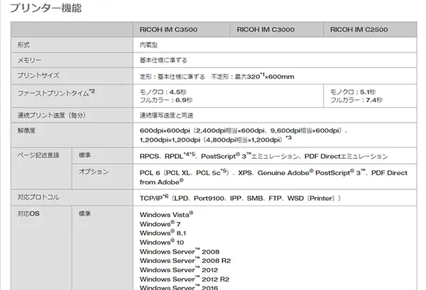Click the 連続複写速度と同速 value

[166, 116]
